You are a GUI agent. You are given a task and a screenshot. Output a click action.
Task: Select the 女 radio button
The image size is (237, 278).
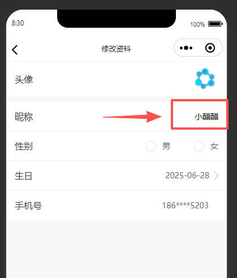coord(199,146)
